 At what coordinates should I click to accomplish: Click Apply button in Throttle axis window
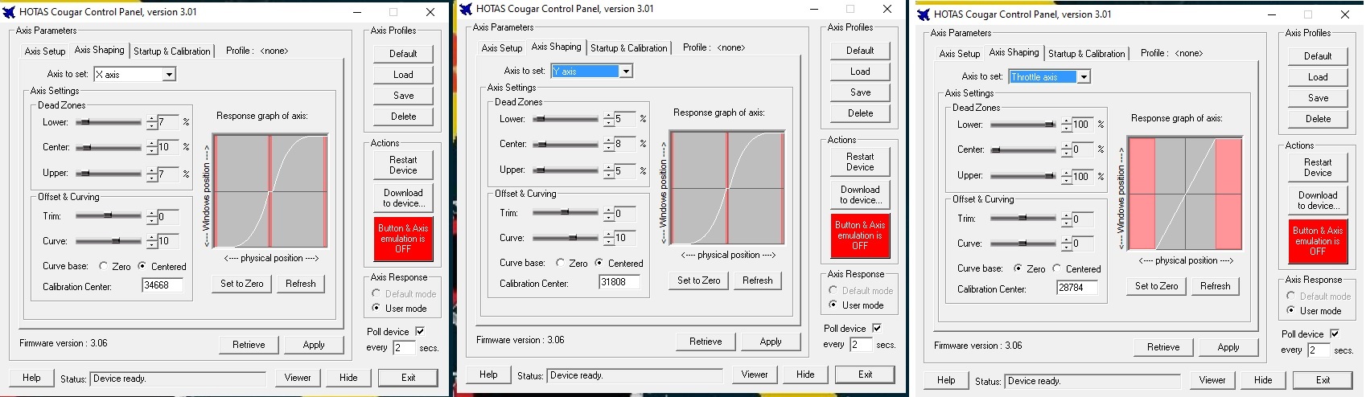pos(1228,347)
